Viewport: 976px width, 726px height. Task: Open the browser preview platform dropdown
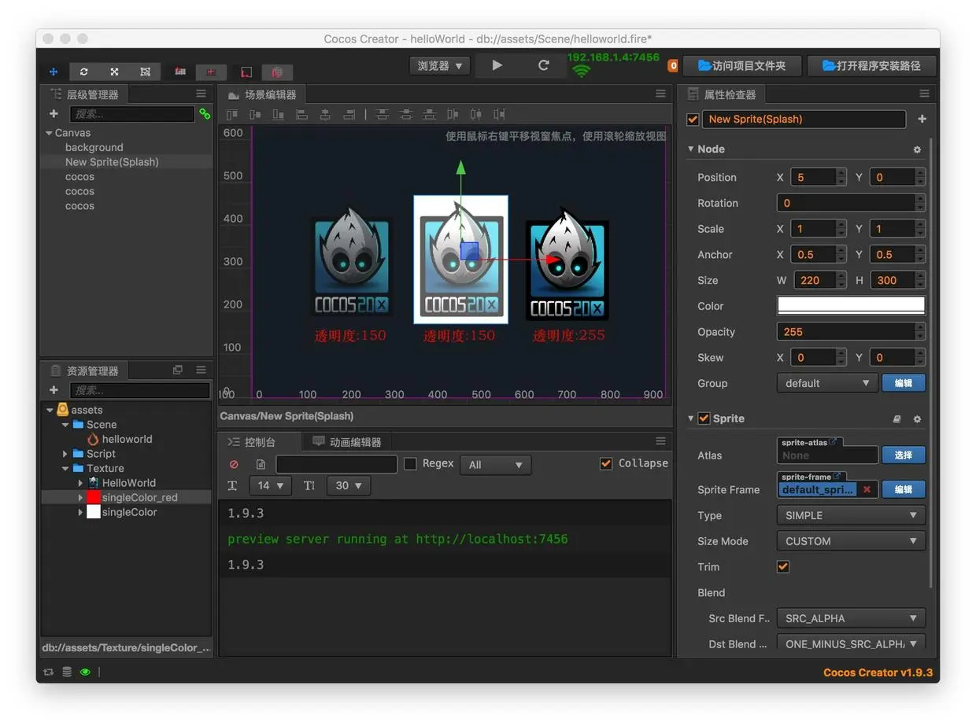pyautogui.click(x=439, y=65)
